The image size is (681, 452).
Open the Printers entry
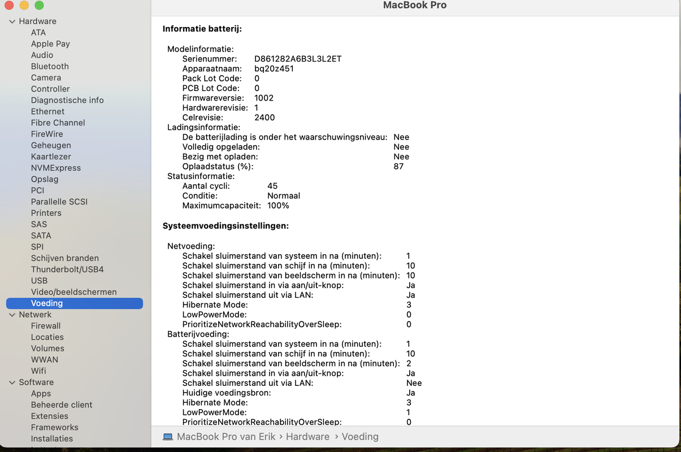point(46,213)
